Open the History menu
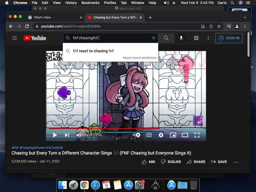Viewport: 256px width, 192px height. click(71, 3)
